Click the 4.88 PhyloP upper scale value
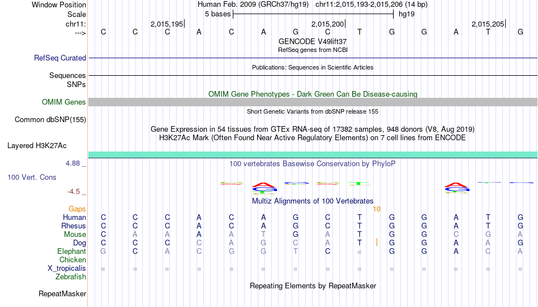The width and height of the screenshot is (538, 307). (72, 163)
